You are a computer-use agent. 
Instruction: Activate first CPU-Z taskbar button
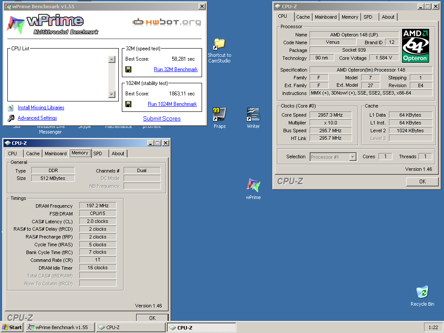point(131,327)
